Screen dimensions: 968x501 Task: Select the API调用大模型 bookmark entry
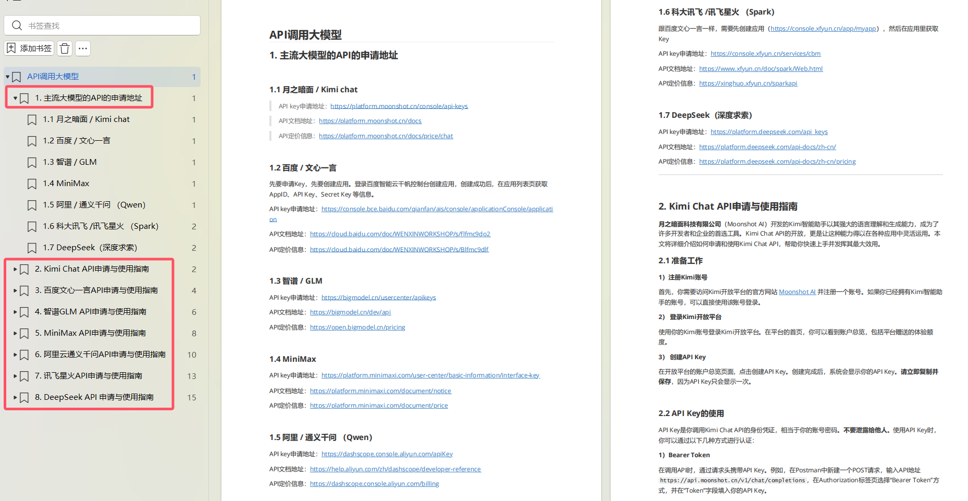coord(102,77)
